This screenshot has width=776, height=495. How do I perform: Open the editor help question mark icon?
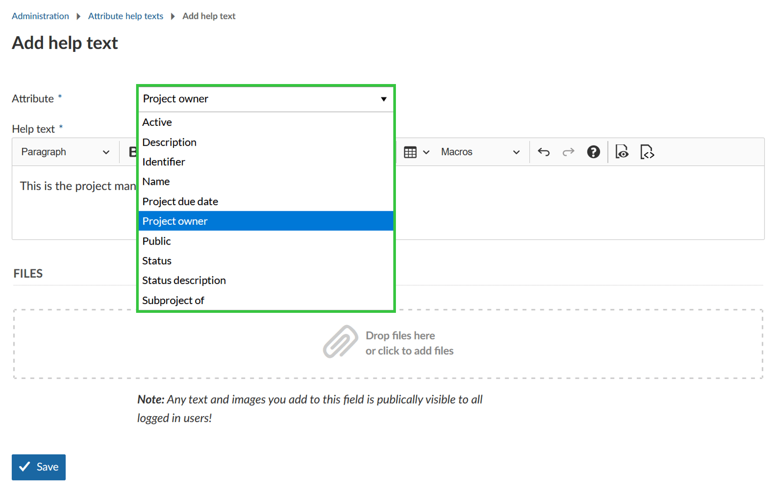tap(593, 152)
